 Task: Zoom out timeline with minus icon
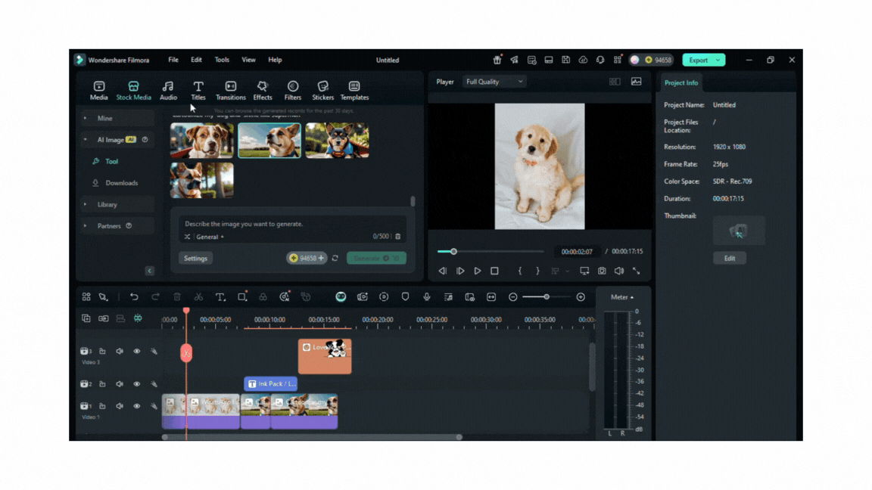click(x=512, y=297)
